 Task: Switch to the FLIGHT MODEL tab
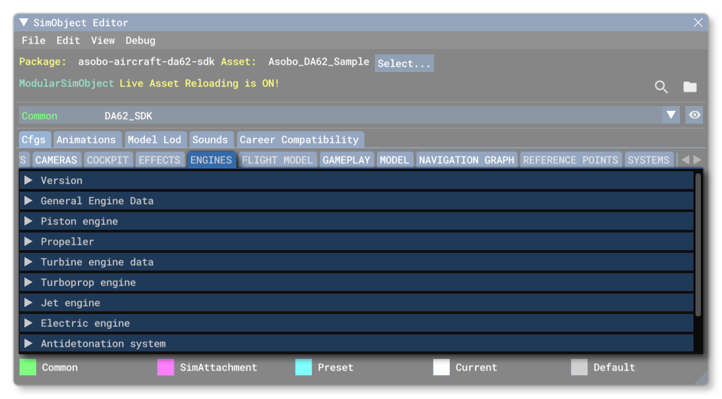pos(277,160)
